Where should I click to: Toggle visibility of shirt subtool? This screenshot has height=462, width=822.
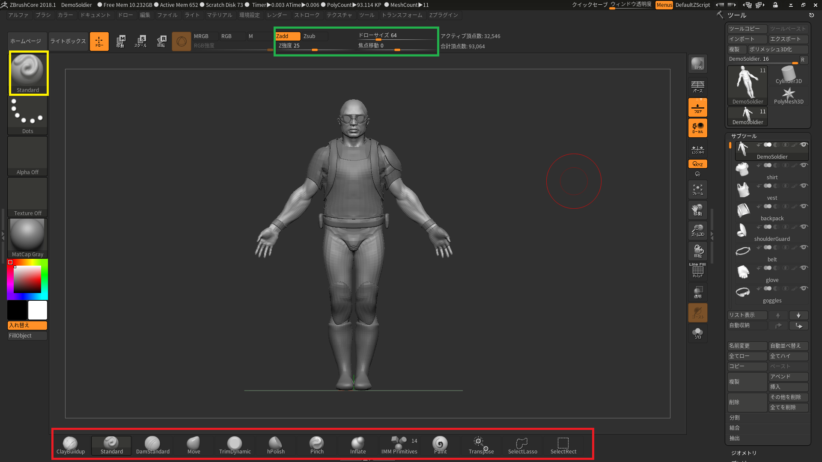point(804,165)
